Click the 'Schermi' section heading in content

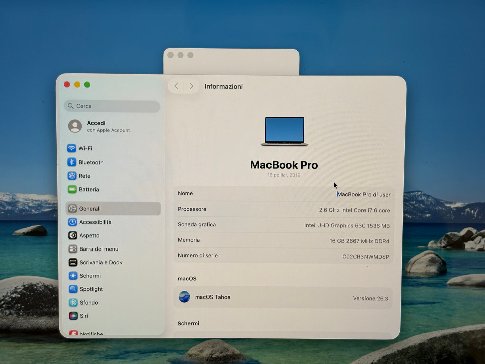point(188,323)
